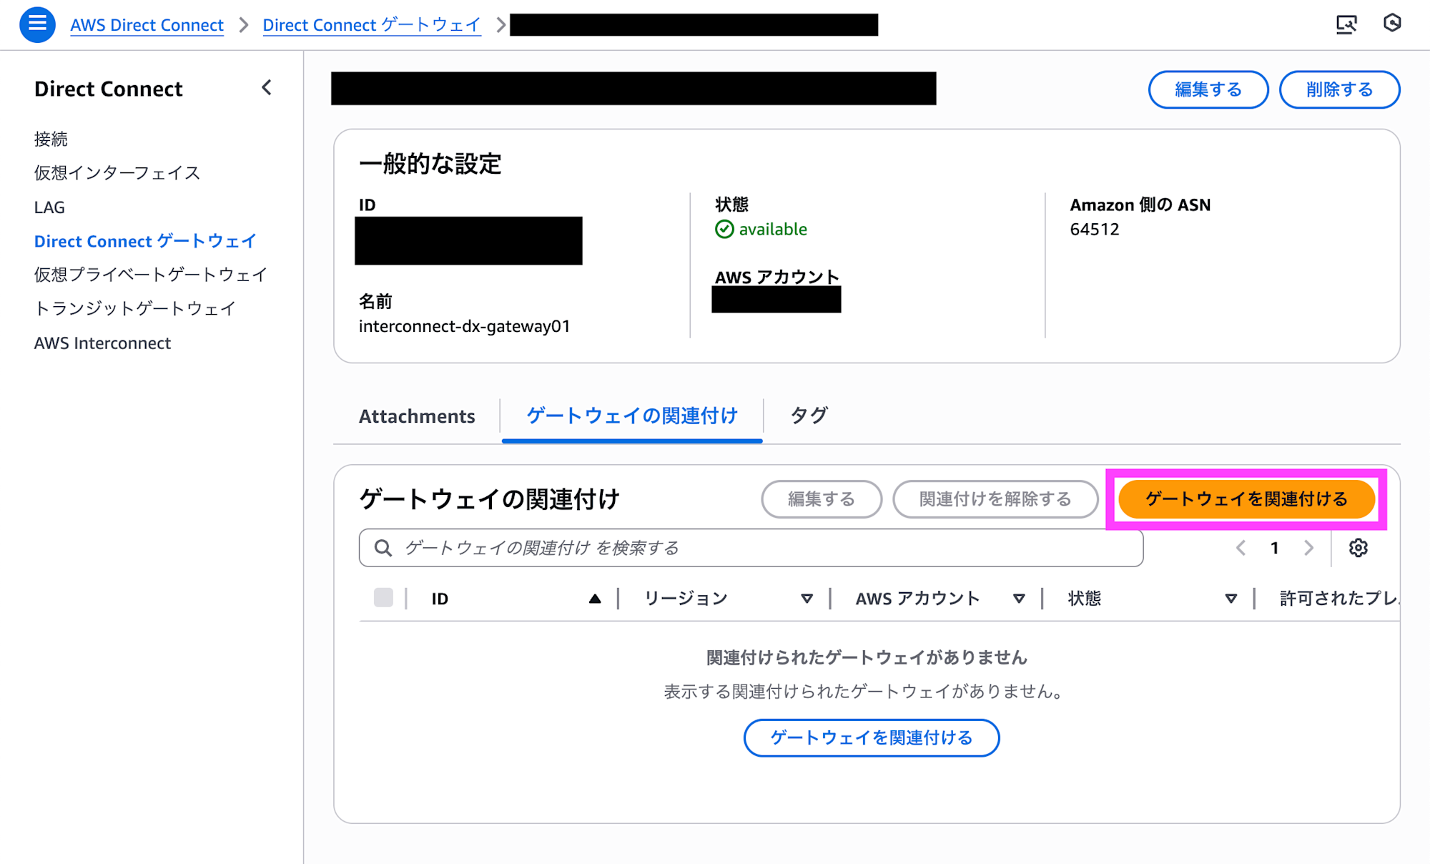This screenshot has width=1430, height=864.
Task: Sort the ID column using the ascending arrow
Action: [596, 598]
